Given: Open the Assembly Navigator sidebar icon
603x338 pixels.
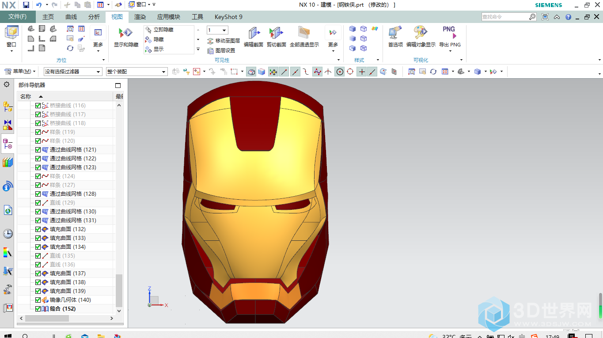Looking at the screenshot, I should tap(8, 106).
